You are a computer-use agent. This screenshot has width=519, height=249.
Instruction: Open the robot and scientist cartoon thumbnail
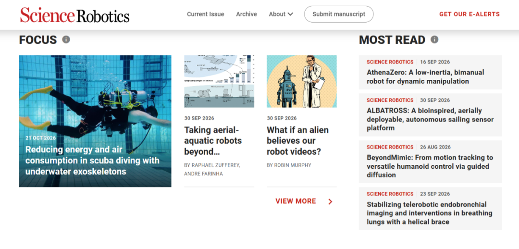coord(301,81)
